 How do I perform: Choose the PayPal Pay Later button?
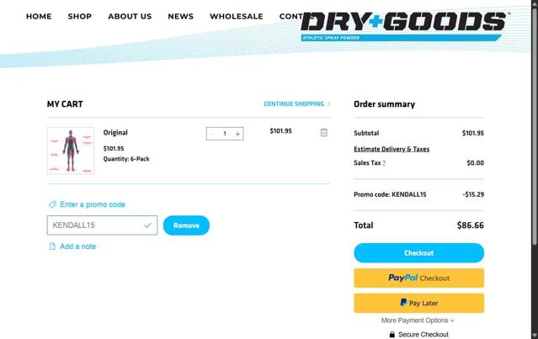(x=419, y=303)
